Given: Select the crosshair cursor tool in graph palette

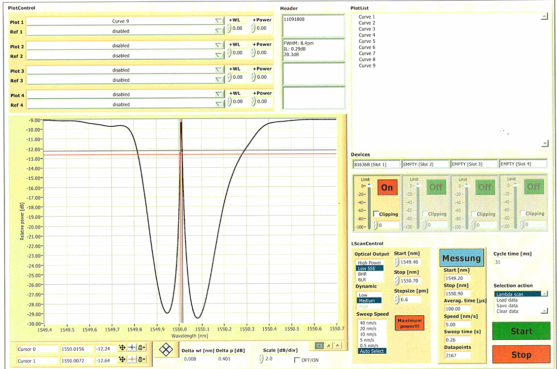Looking at the screenshot, I should pyautogui.click(x=319, y=345).
